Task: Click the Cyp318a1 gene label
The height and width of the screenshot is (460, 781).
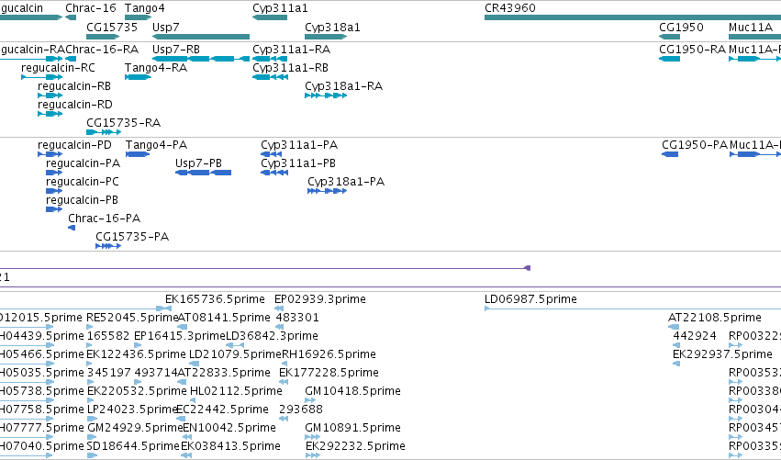Action: (332, 27)
